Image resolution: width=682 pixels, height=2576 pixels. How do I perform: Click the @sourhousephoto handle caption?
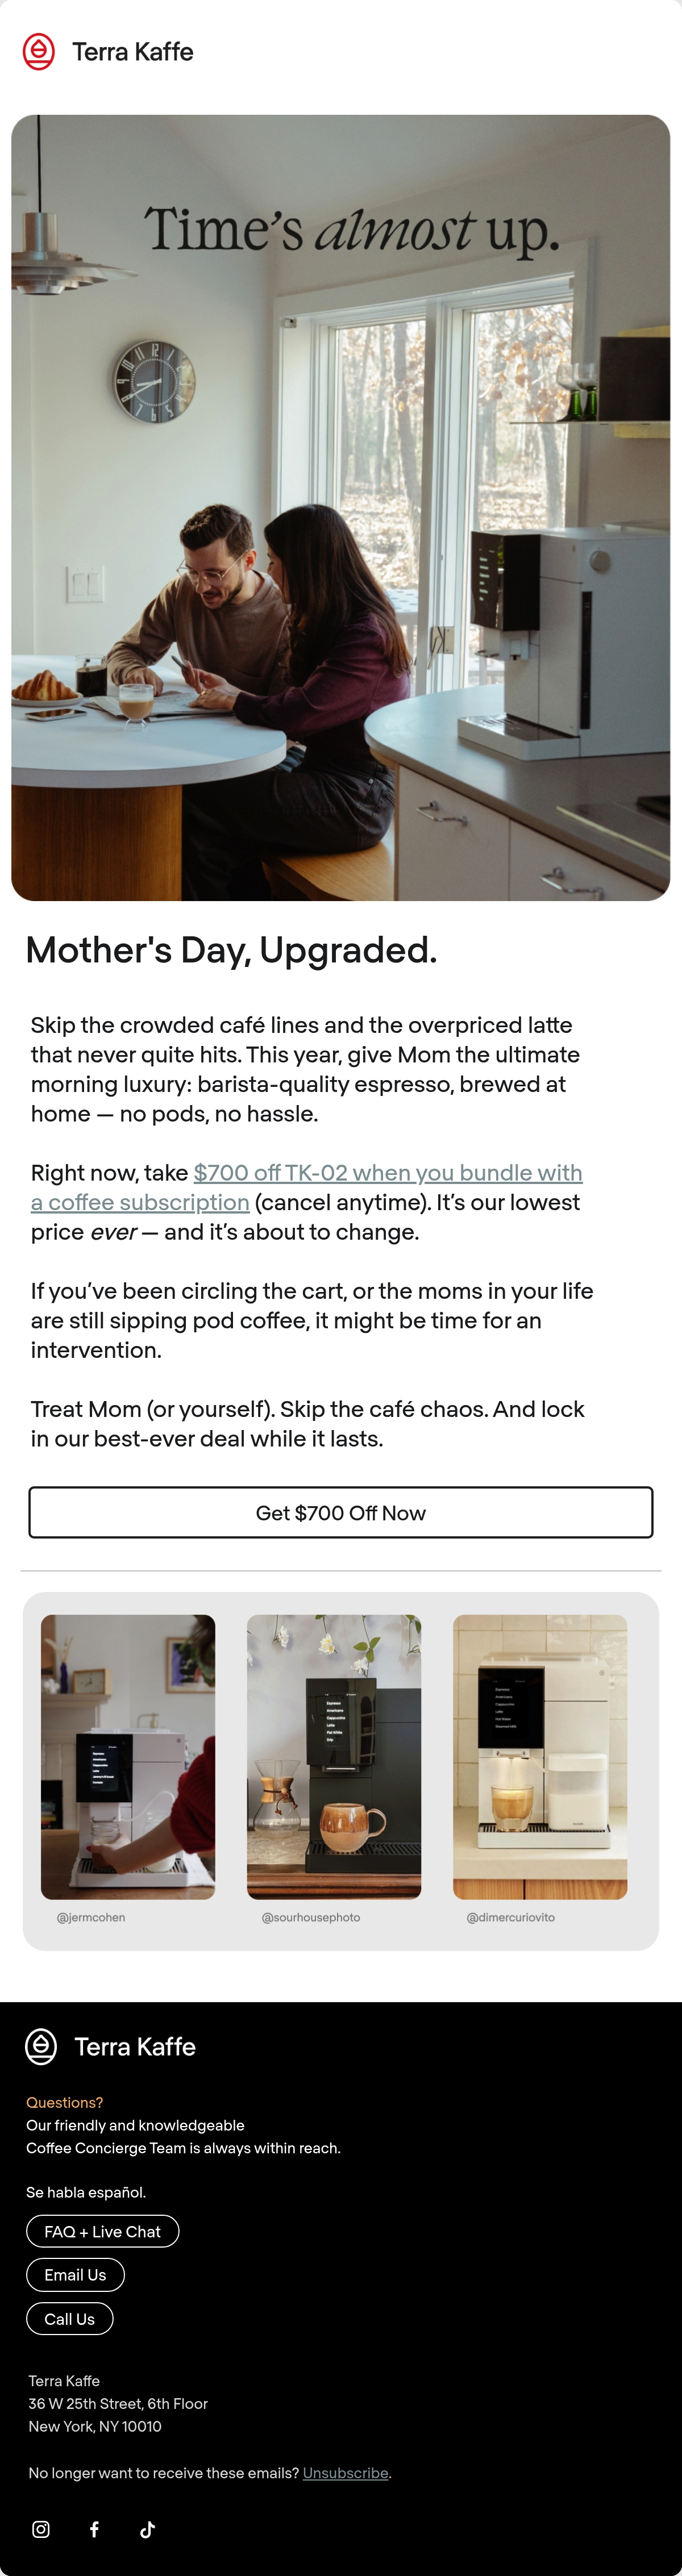pyautogui.click(x=311, y=1917)
